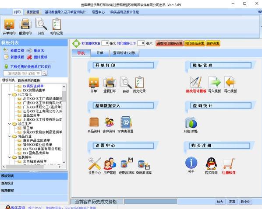Click the 修改设计模板 compass icon
This screenshot has height=209, width=262.
(196, 82)
